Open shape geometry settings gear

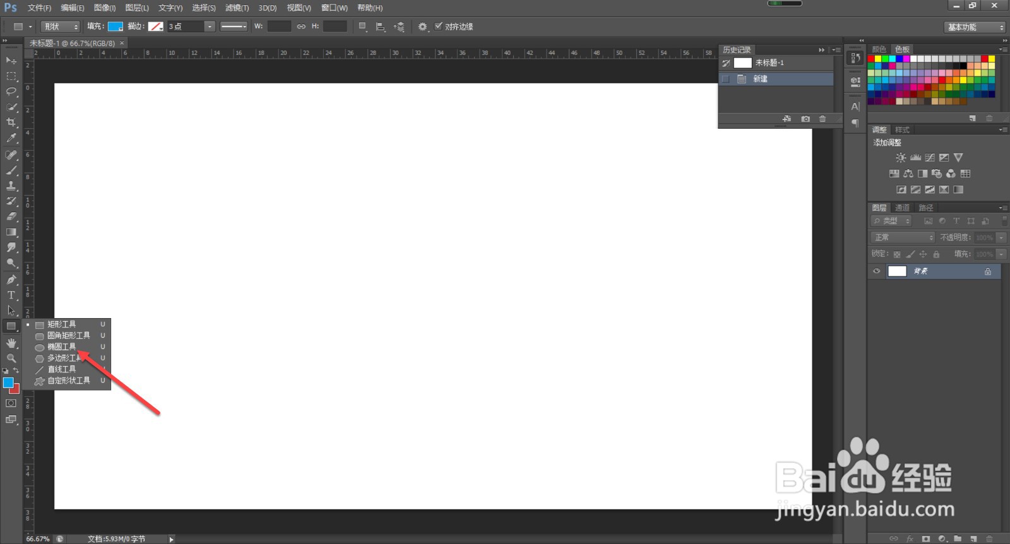click(x=422, y=27)
